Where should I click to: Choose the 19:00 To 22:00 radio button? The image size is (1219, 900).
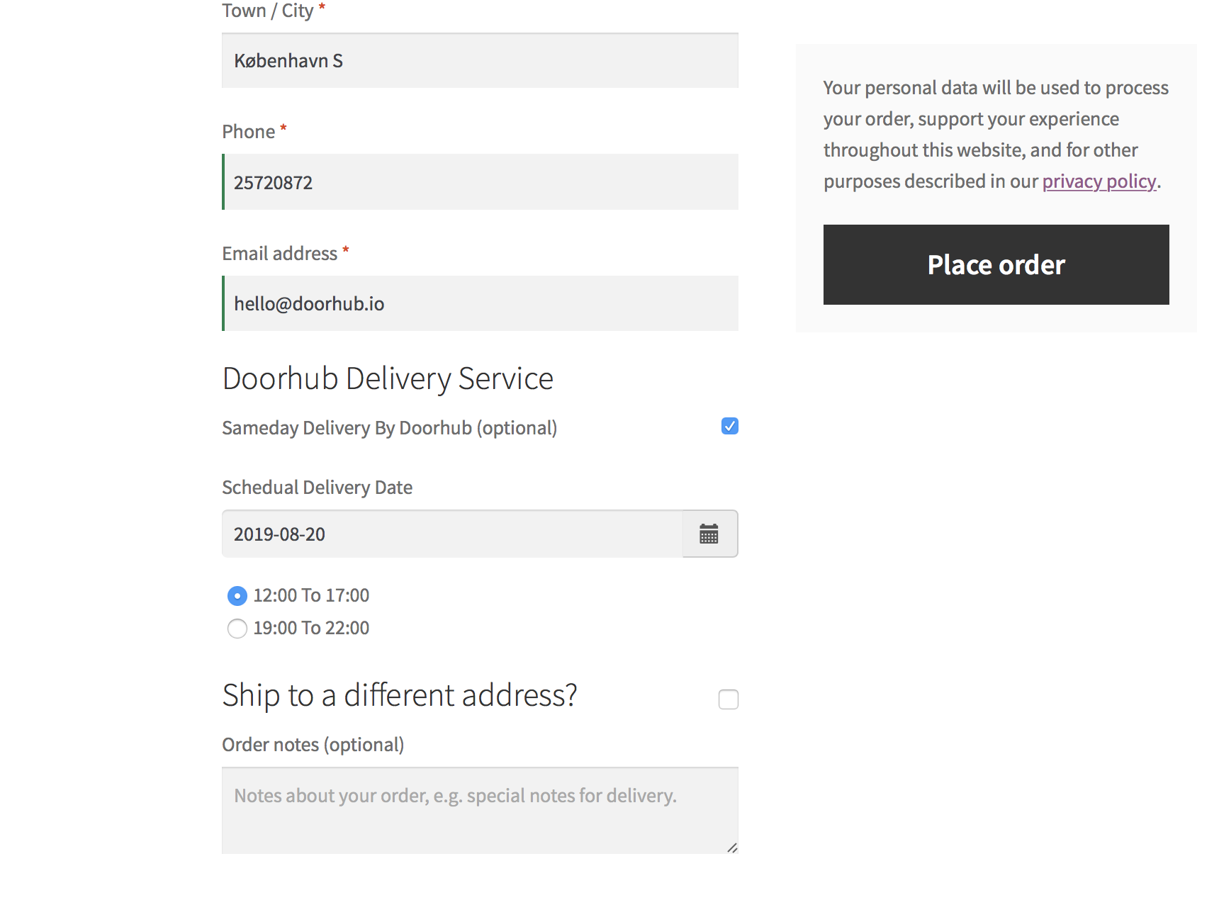[x=237, y=629]
